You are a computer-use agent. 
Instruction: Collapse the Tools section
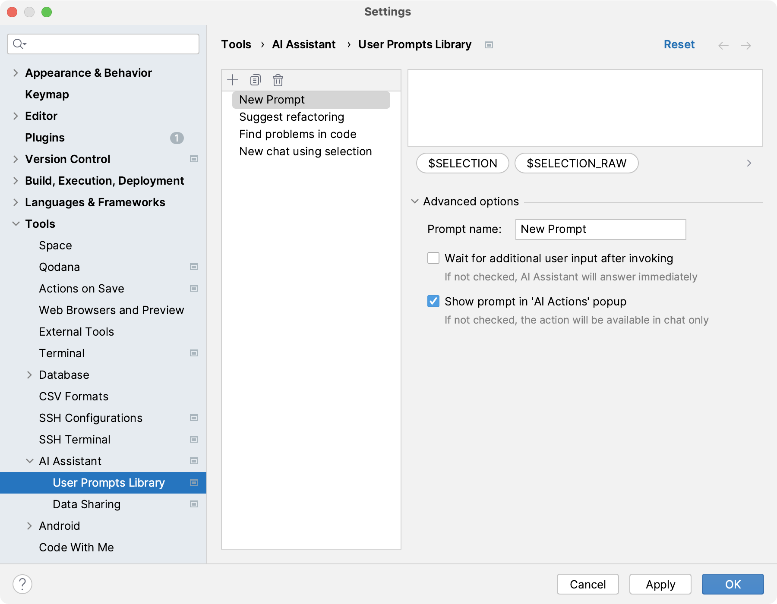[16, 223]
